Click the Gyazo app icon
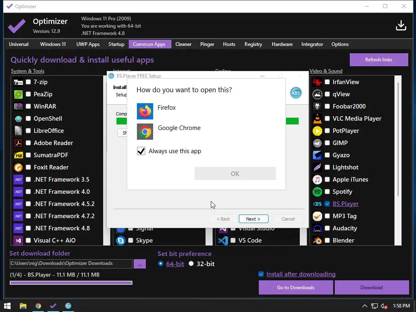The height and width of the screenshot is (312, 416). 317,155
